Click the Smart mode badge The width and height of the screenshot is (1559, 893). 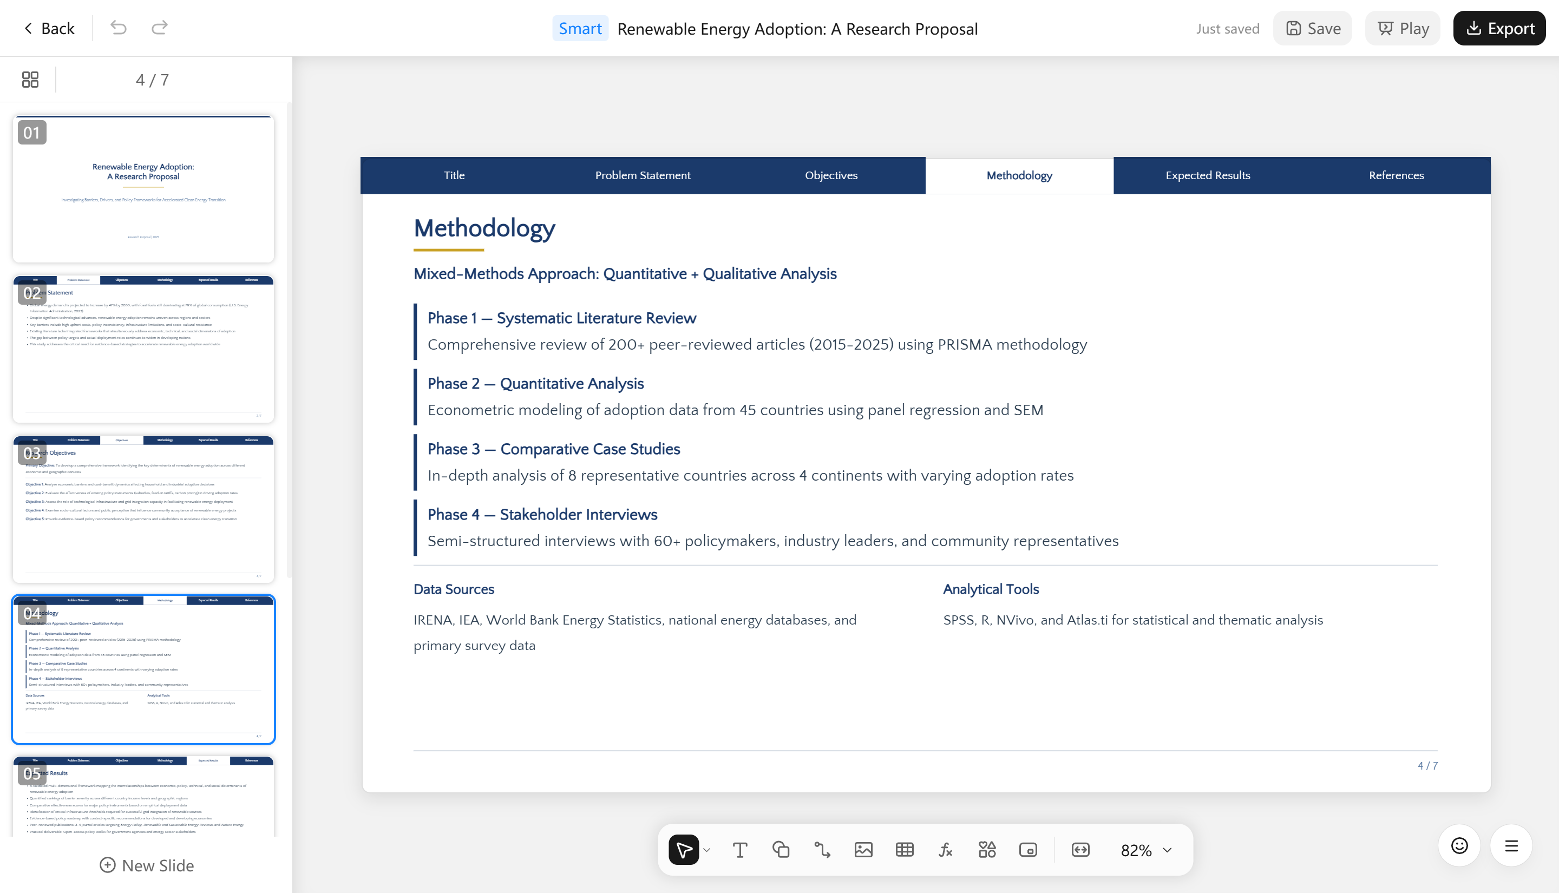(580, 29)
